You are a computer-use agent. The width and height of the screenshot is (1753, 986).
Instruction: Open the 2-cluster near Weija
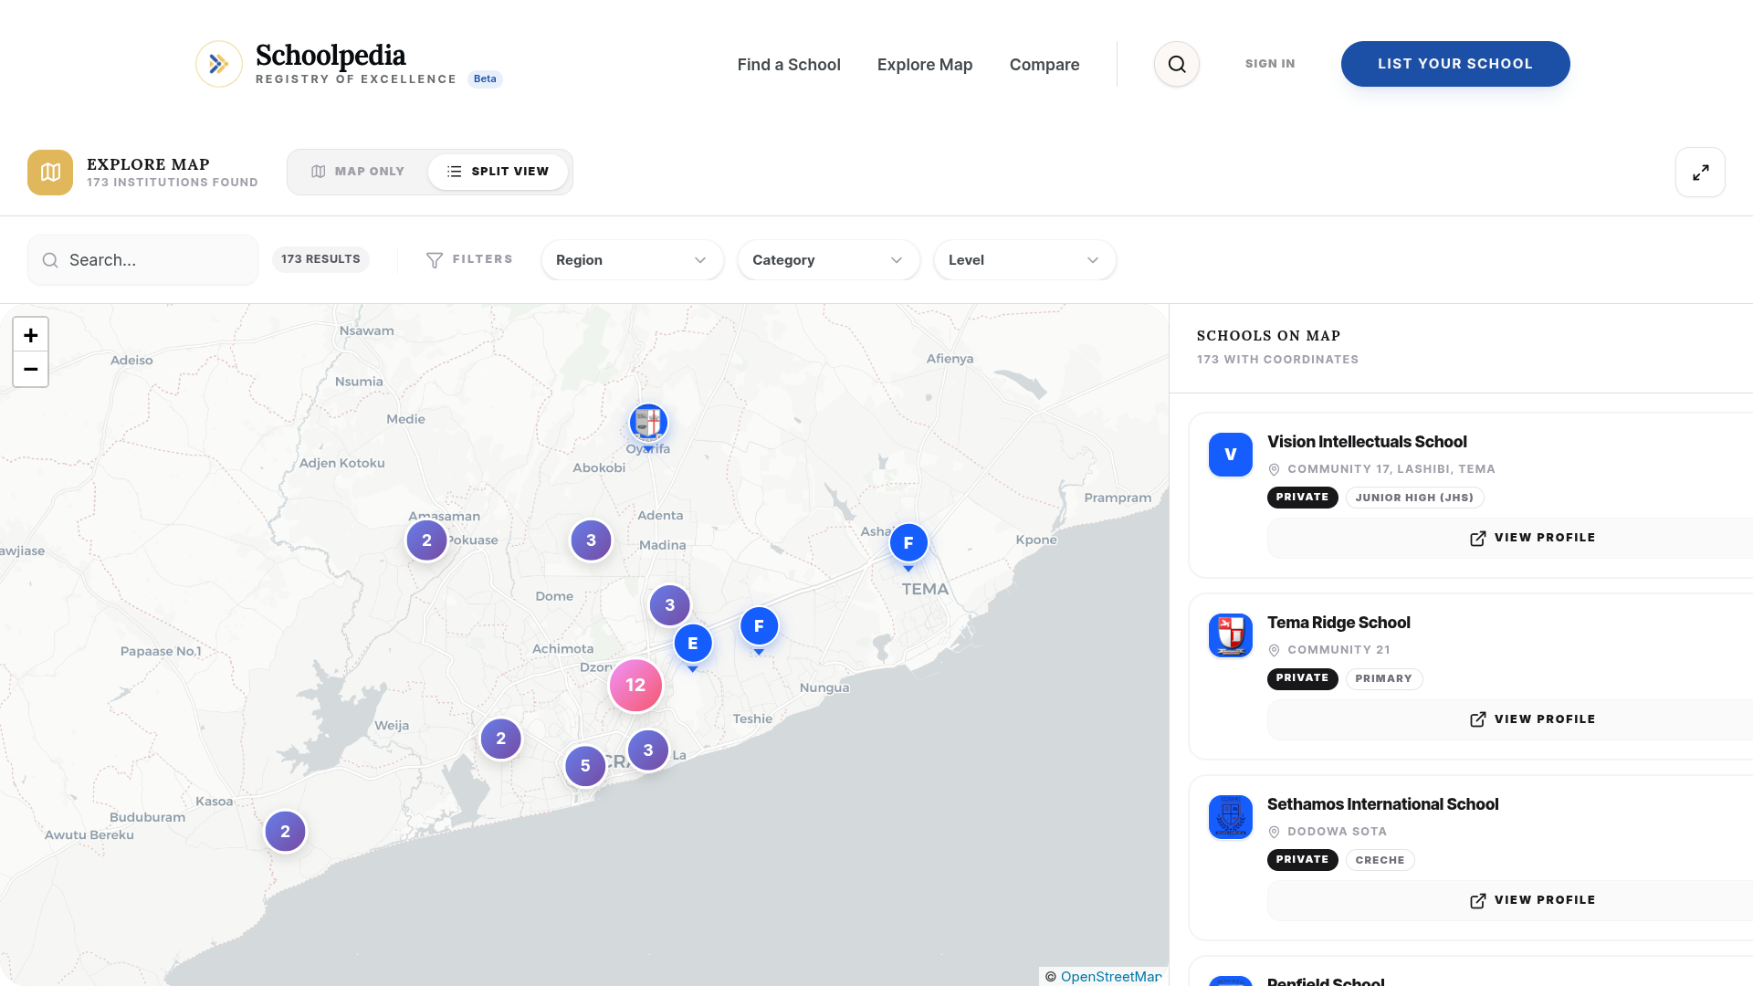500,739
